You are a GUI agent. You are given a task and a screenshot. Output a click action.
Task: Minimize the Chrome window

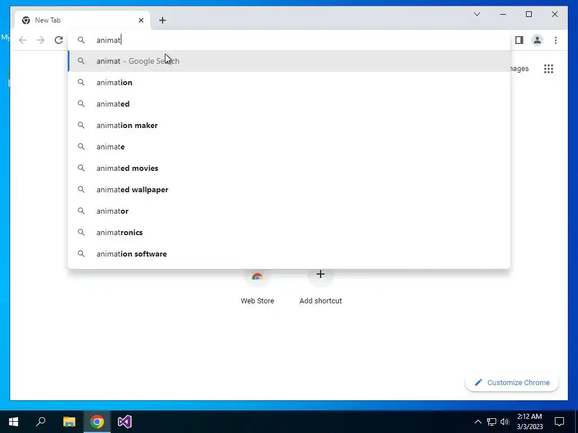click(x=503, y=14)
